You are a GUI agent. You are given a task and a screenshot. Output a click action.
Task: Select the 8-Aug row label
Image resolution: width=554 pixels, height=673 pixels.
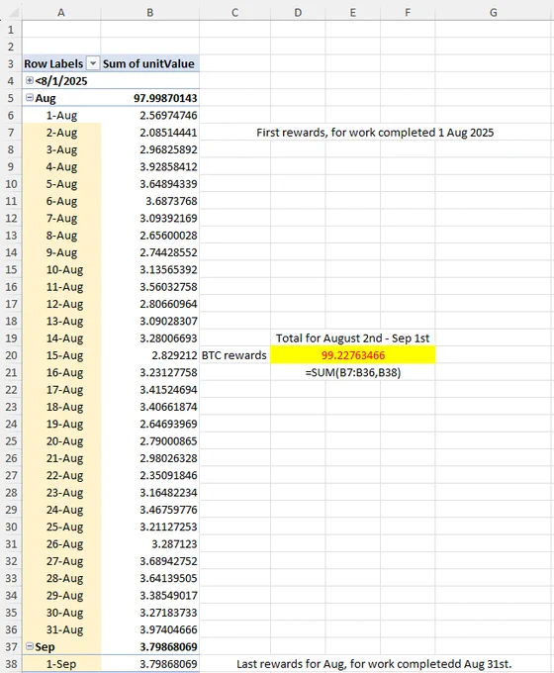click(61, 236)
